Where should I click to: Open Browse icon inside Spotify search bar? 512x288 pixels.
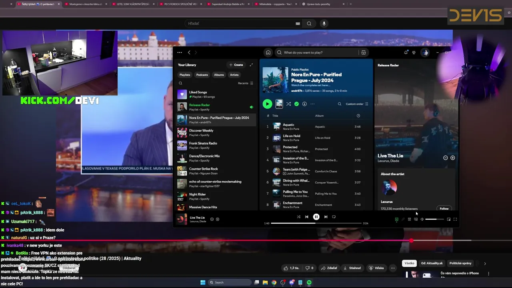click(x=363, y=52)
